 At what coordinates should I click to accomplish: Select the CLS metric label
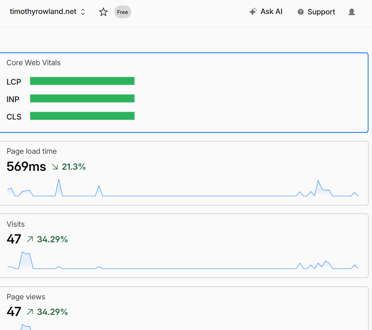pos(14,117)
